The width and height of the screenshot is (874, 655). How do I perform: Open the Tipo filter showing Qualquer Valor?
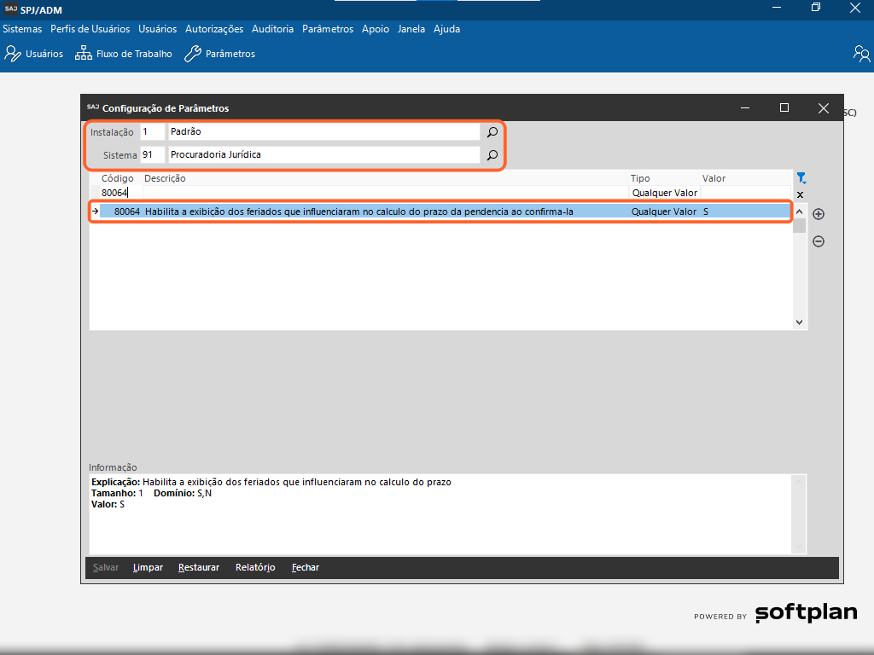pos(664,193)
